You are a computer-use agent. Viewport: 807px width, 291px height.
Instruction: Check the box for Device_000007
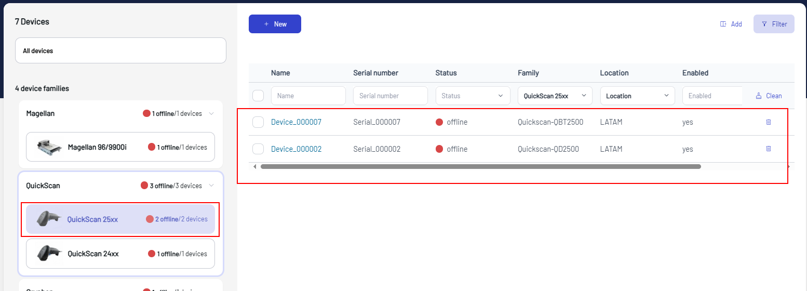(258, 122)
